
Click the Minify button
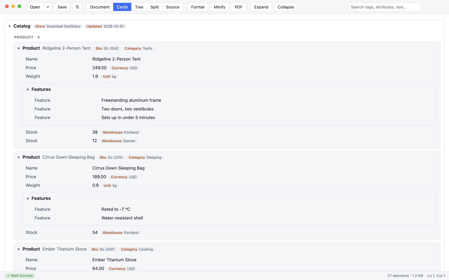coord(219,7)
